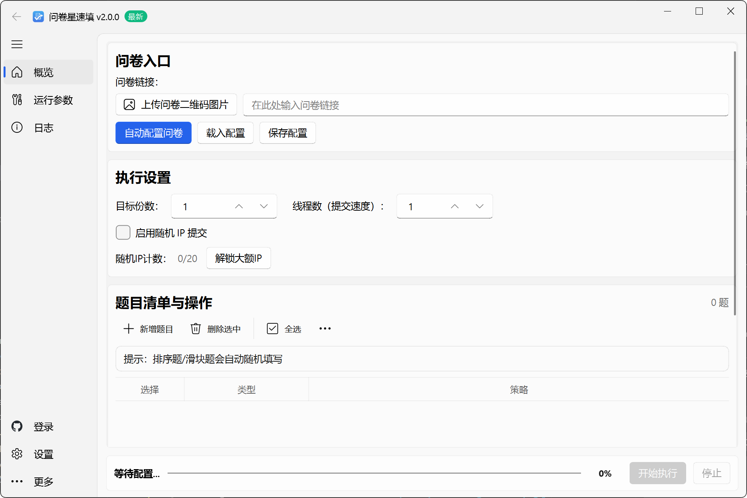This screenshot has height=498, width=747.
Task: Click the progress bar at the bottom
Action: point(374,473)
